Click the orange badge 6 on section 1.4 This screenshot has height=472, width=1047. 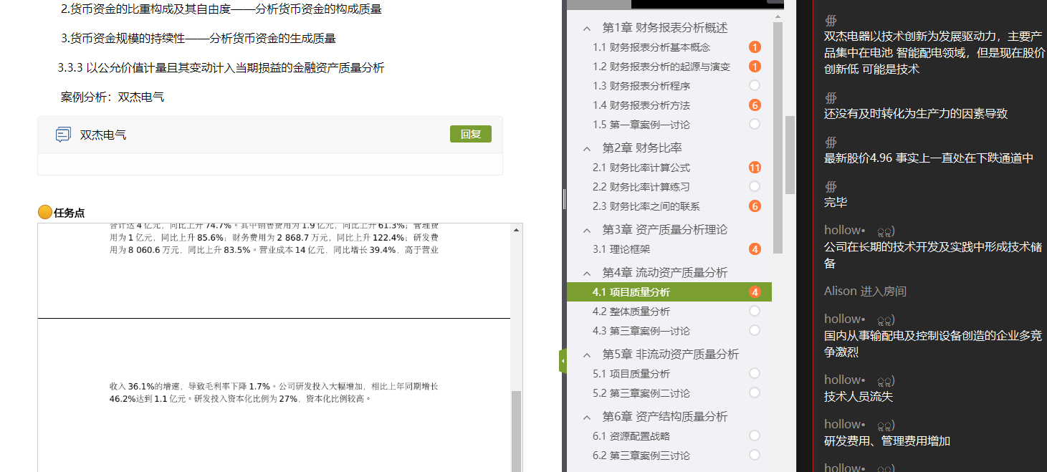coord(754,105)
